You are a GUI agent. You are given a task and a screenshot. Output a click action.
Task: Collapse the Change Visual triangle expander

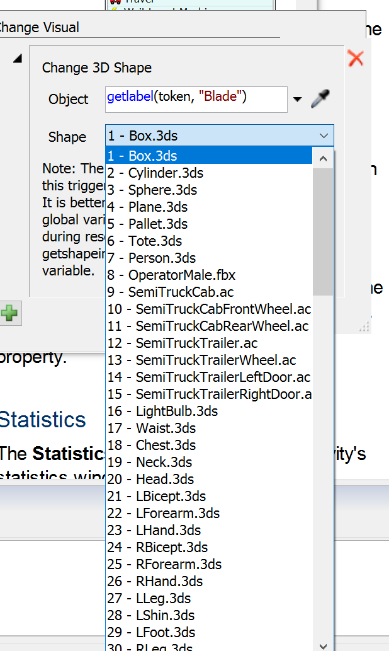point(17,59)
